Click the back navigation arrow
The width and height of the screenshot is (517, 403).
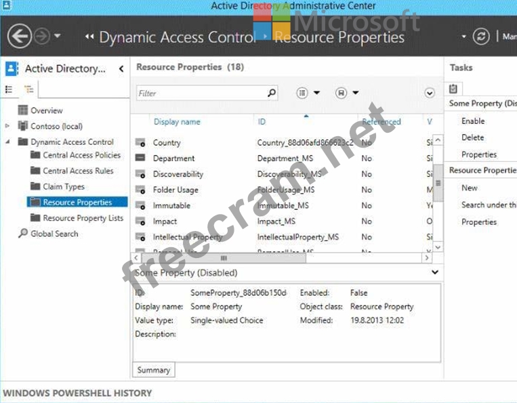click(x=20, y=37)
